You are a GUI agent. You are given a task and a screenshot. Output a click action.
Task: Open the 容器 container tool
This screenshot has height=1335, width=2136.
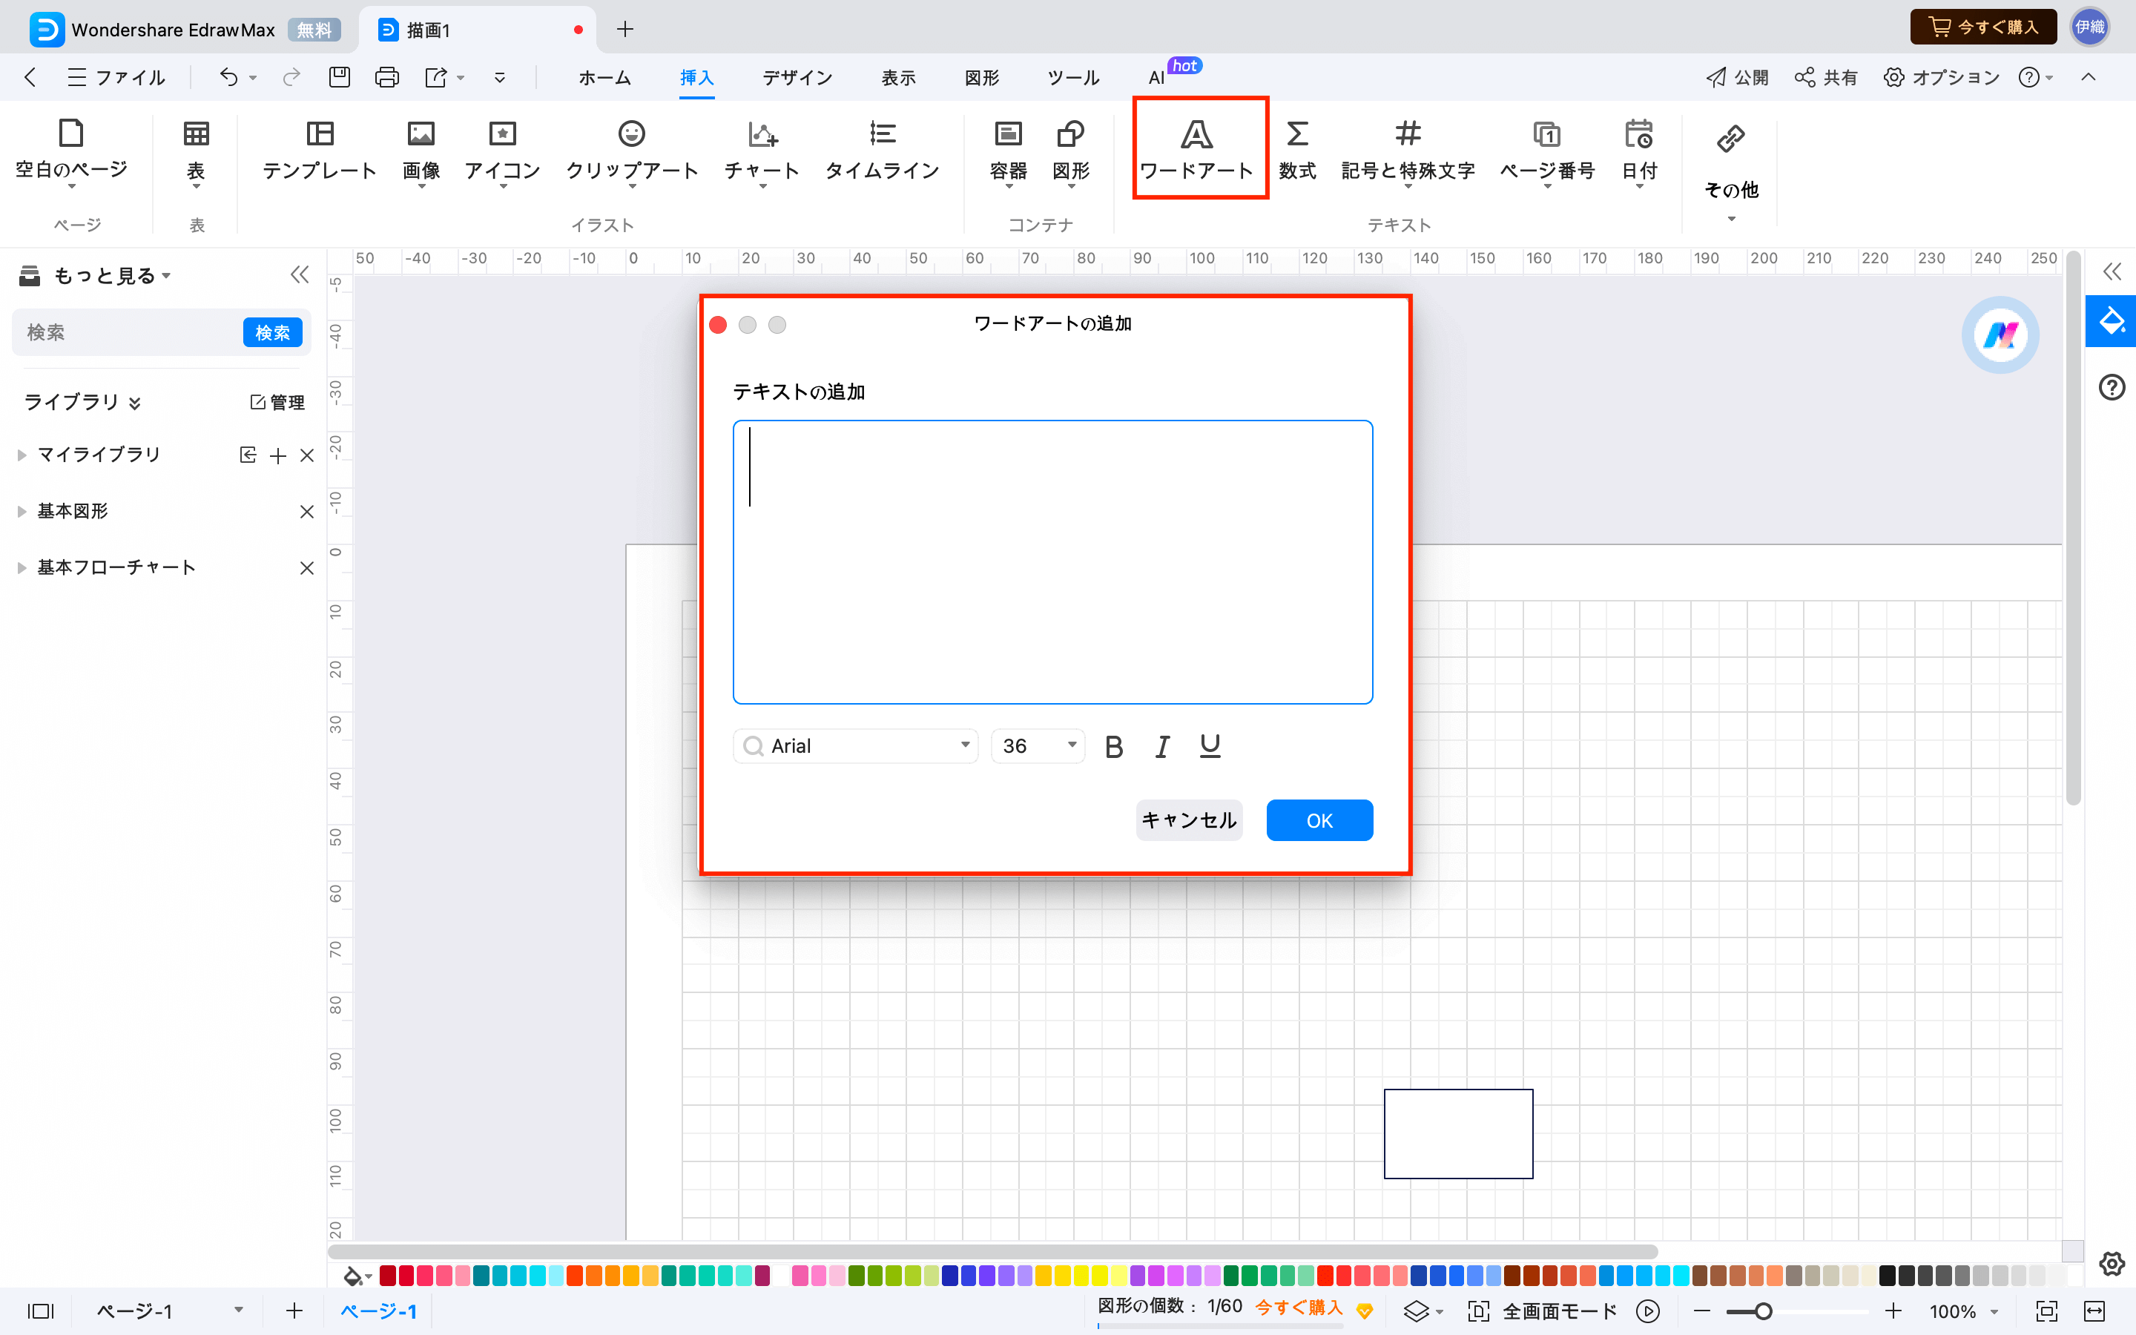click(1008, 152)
